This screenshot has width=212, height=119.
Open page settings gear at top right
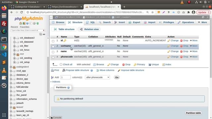coord(203,17)
